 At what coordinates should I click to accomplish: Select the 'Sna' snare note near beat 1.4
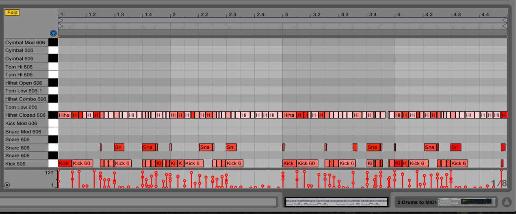pos(149,148)
